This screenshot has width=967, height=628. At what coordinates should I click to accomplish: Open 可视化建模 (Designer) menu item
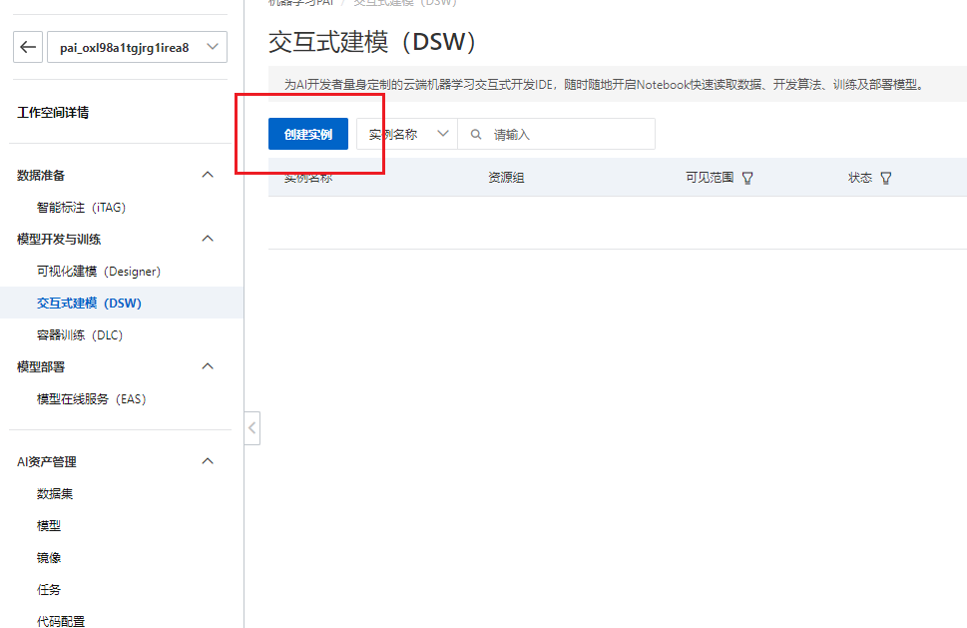point(98,271)
